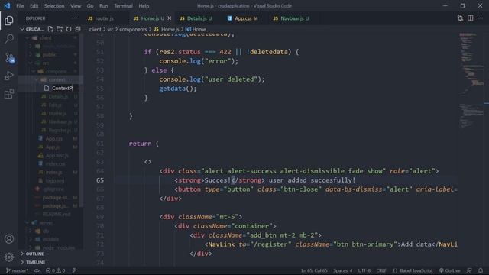Open the Run menu
This screenshot has width=489, height=275.
tap(104, 6)
